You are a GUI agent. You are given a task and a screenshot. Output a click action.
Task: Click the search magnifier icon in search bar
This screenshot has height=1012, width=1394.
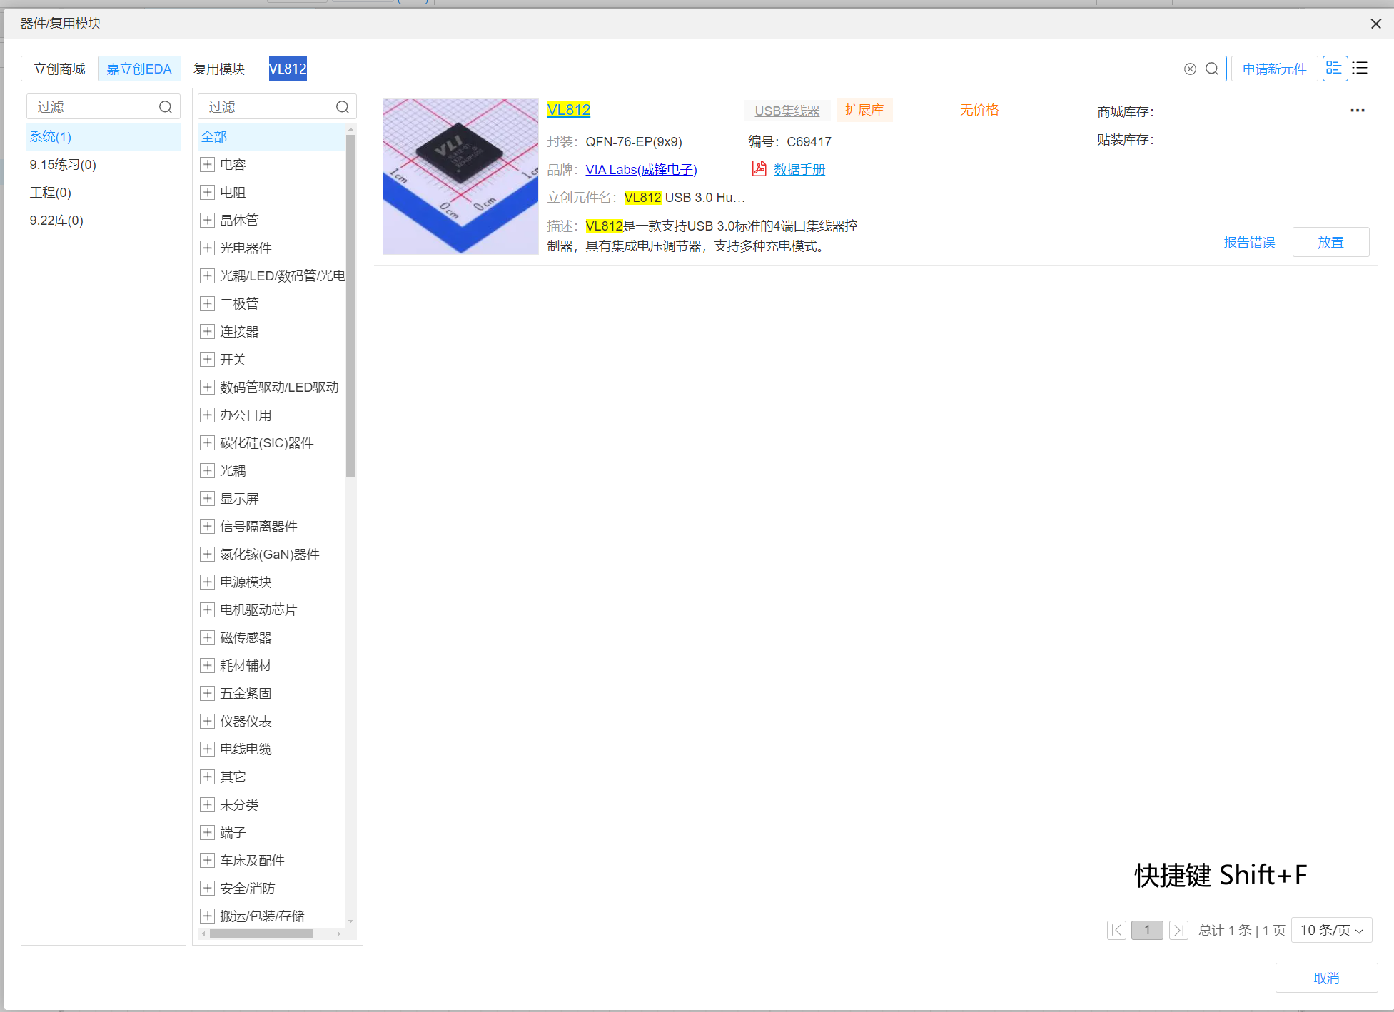(x=1211, y=69)
